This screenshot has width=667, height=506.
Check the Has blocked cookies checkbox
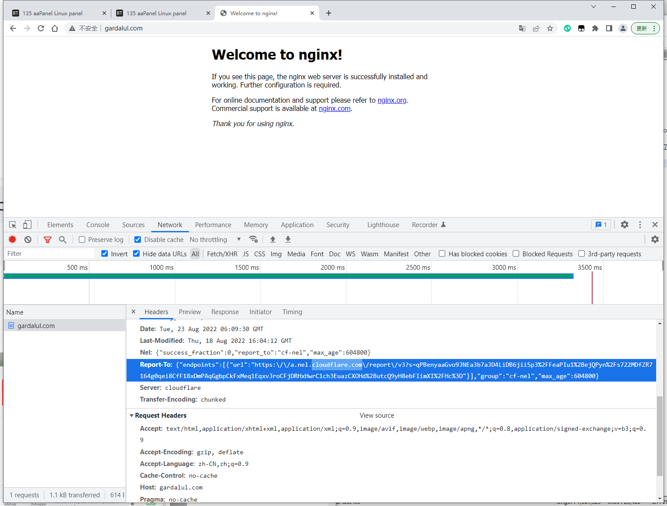tap(442, 254)
